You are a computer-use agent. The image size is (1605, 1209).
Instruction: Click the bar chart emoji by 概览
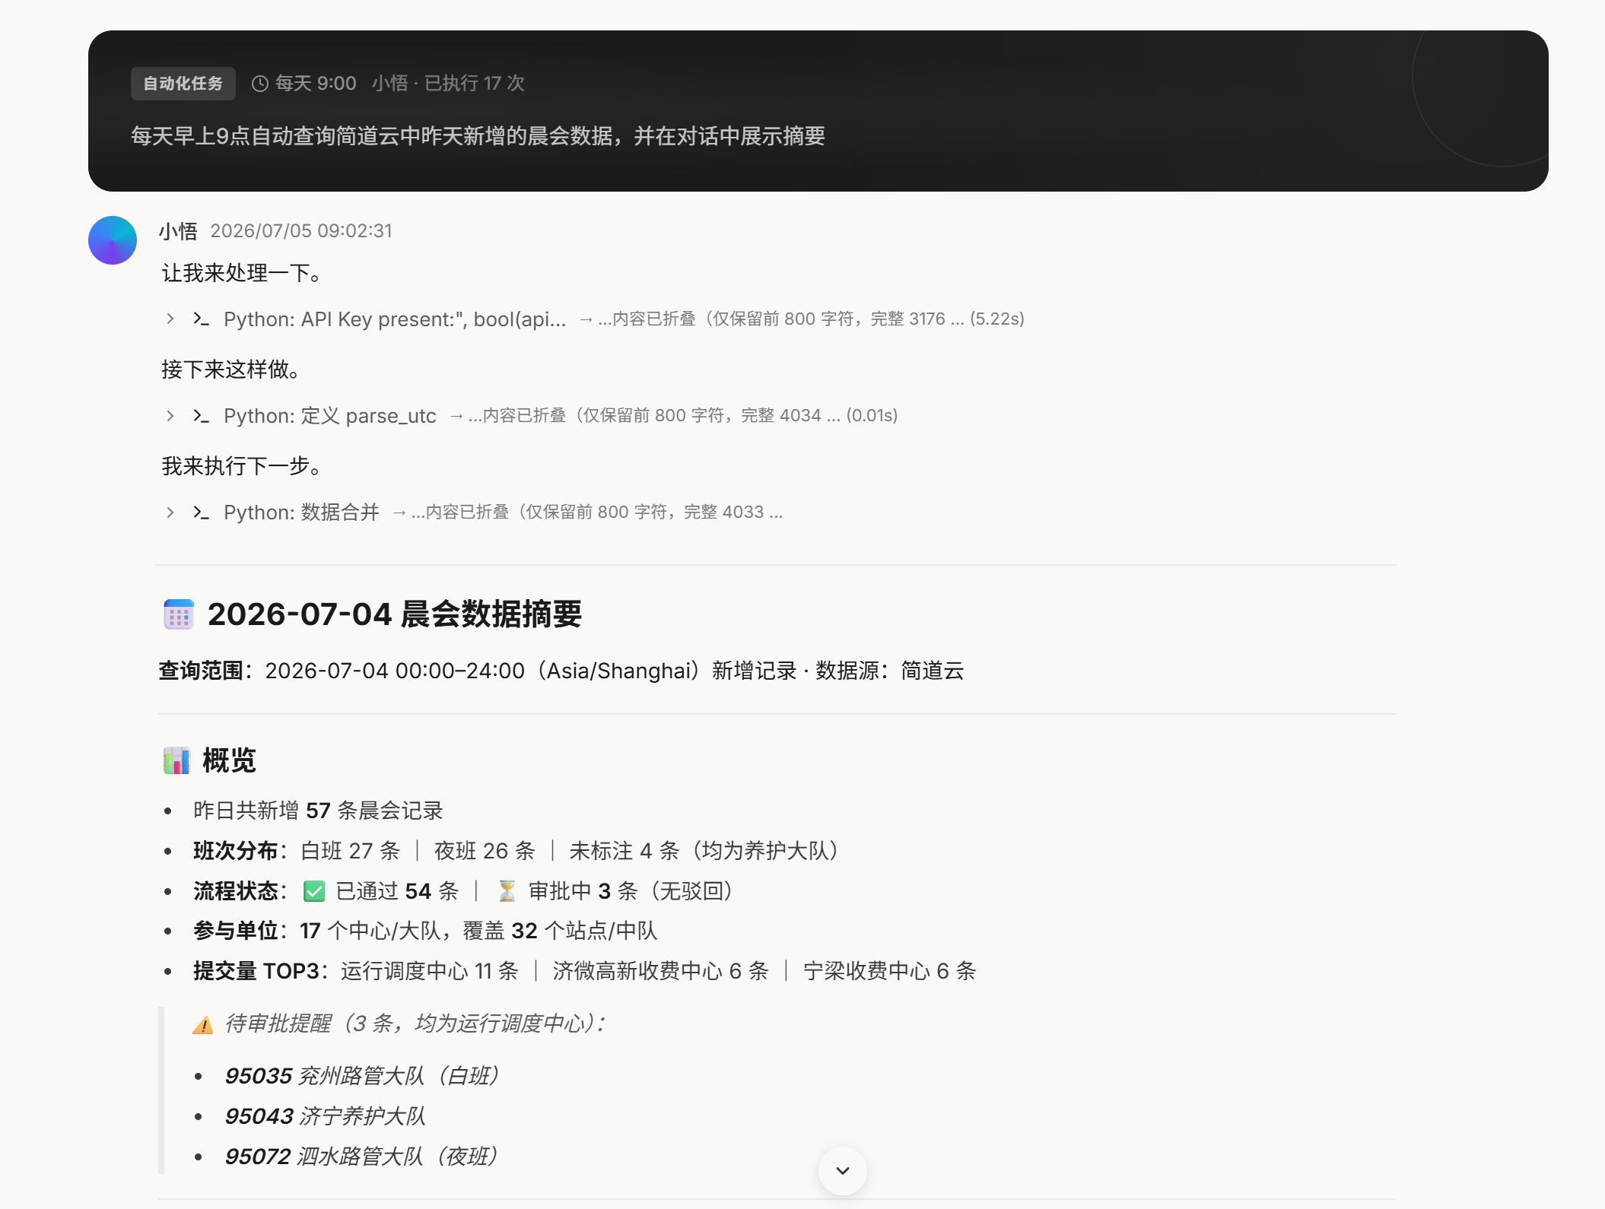click(176, 760)
